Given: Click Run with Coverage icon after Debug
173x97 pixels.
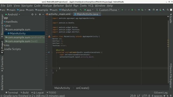Looking at the screenshot, I should 135,10.
